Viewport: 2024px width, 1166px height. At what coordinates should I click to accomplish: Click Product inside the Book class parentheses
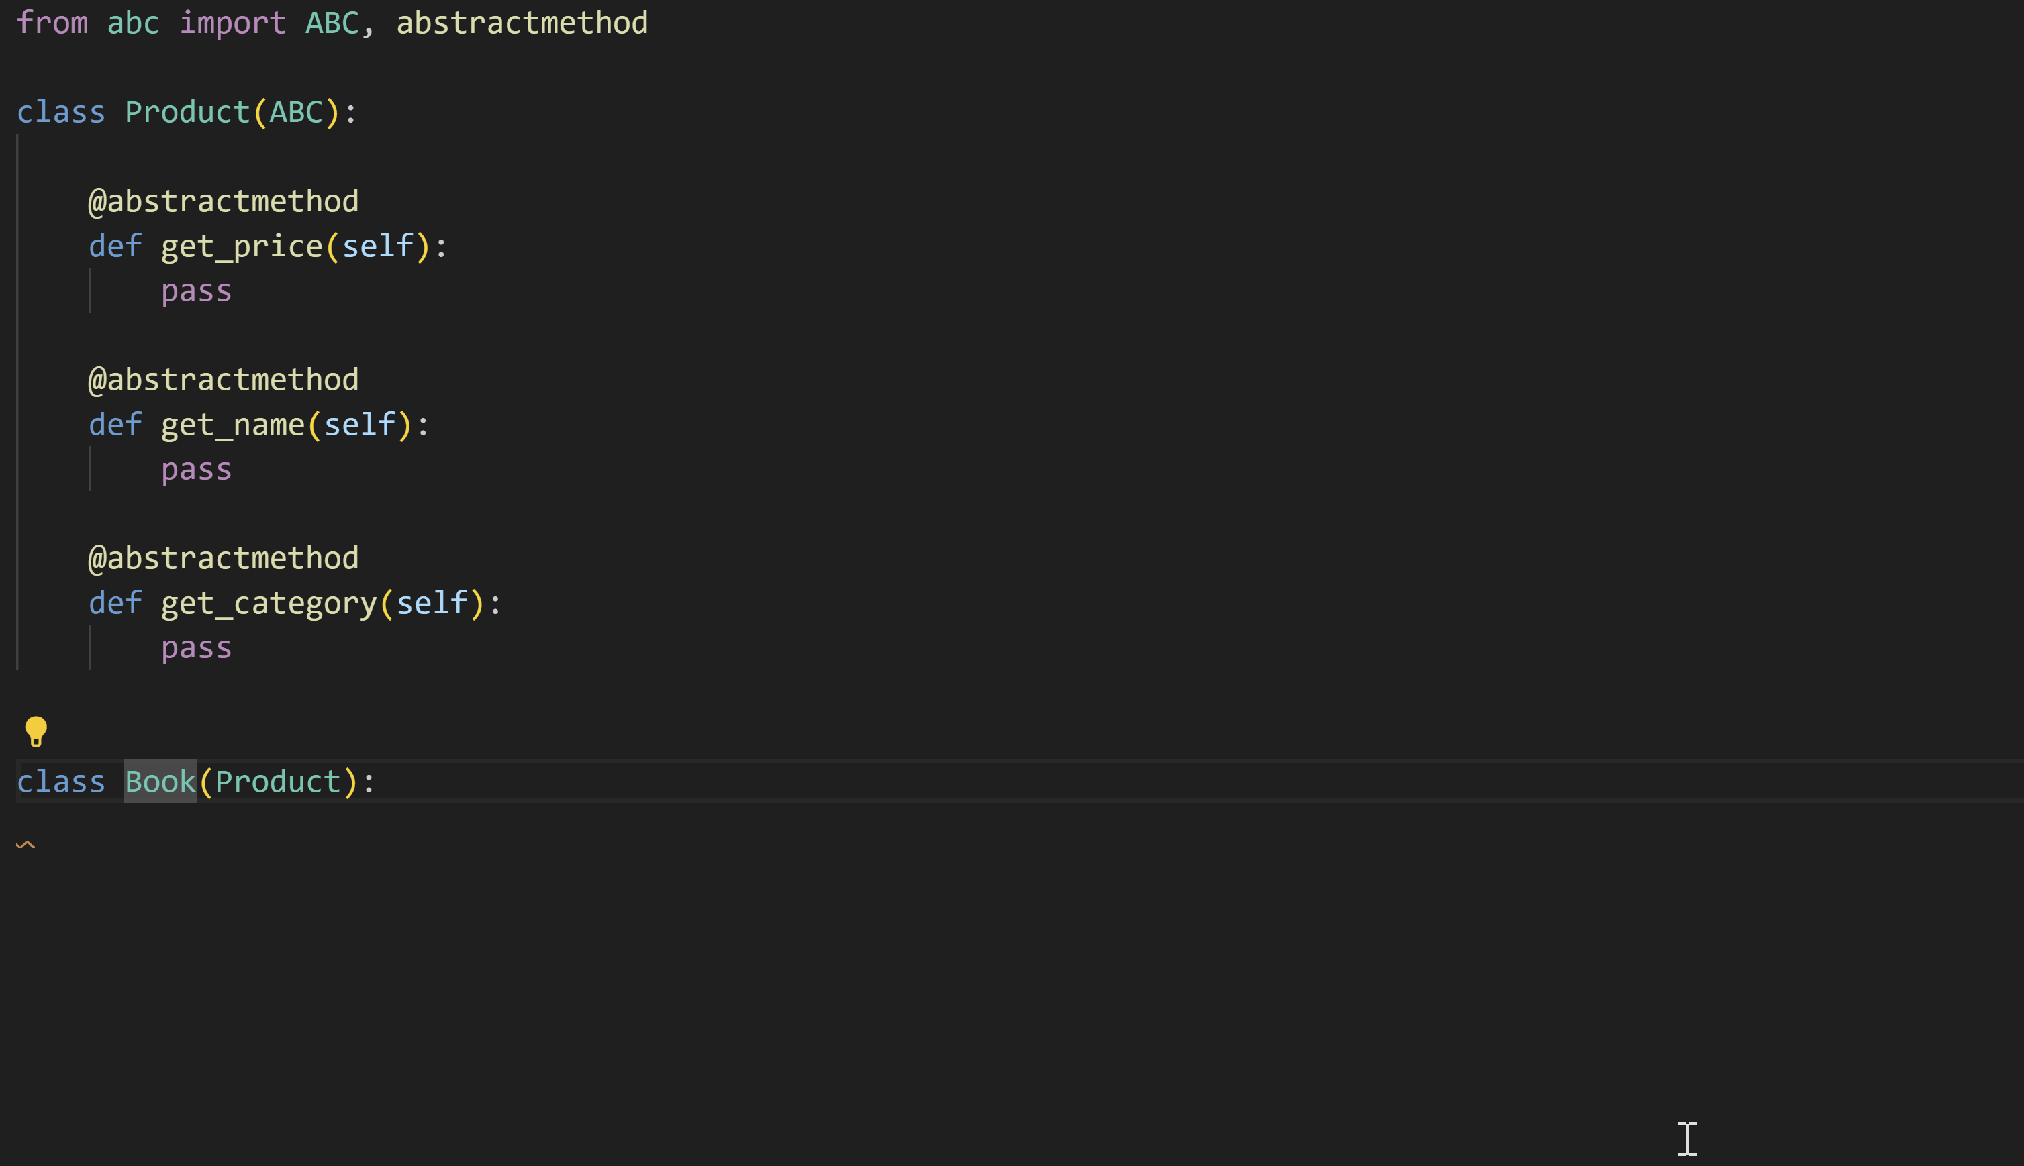tap(278, 782)
